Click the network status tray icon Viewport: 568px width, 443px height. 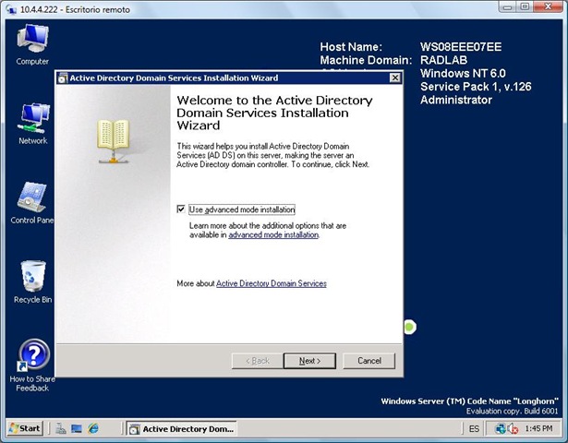(x=502, y=429)
